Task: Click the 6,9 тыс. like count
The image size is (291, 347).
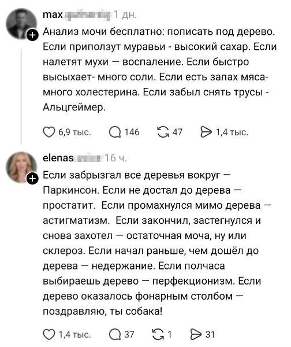Action: (74, 132)
